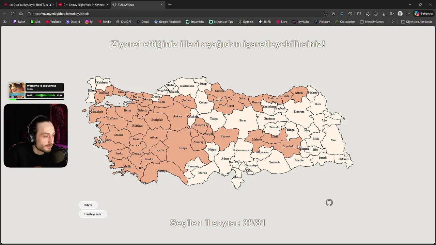
Task: Add this page to favorites star icon
Action: coord(325,14)
